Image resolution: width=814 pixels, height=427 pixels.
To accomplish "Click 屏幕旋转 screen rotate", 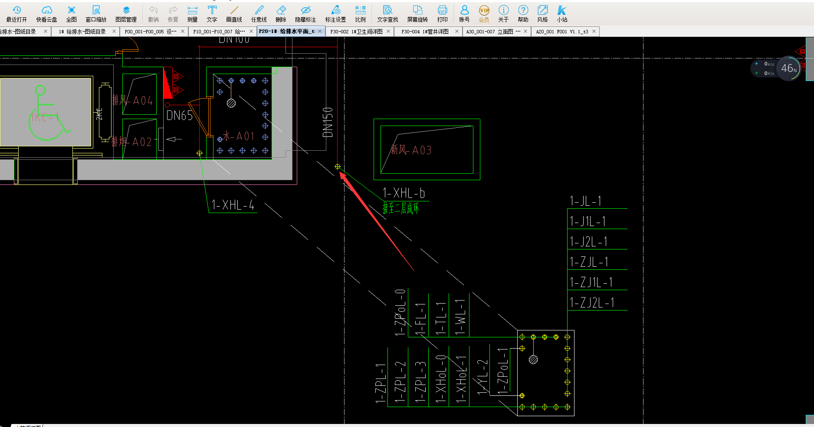I will point(417,14).
